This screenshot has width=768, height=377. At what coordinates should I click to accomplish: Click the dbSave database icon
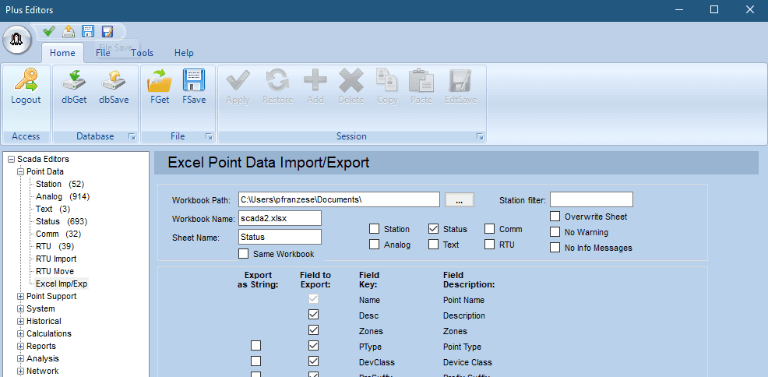pyautogui.click(x=114, y=80)
